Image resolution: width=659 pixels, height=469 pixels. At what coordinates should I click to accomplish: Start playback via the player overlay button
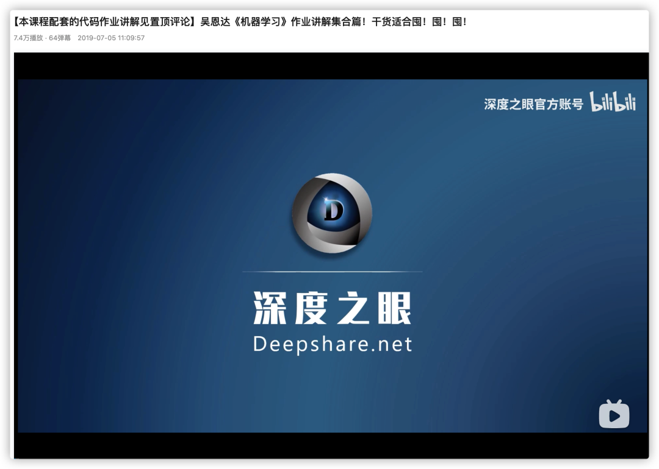click(x=613, y=414)
